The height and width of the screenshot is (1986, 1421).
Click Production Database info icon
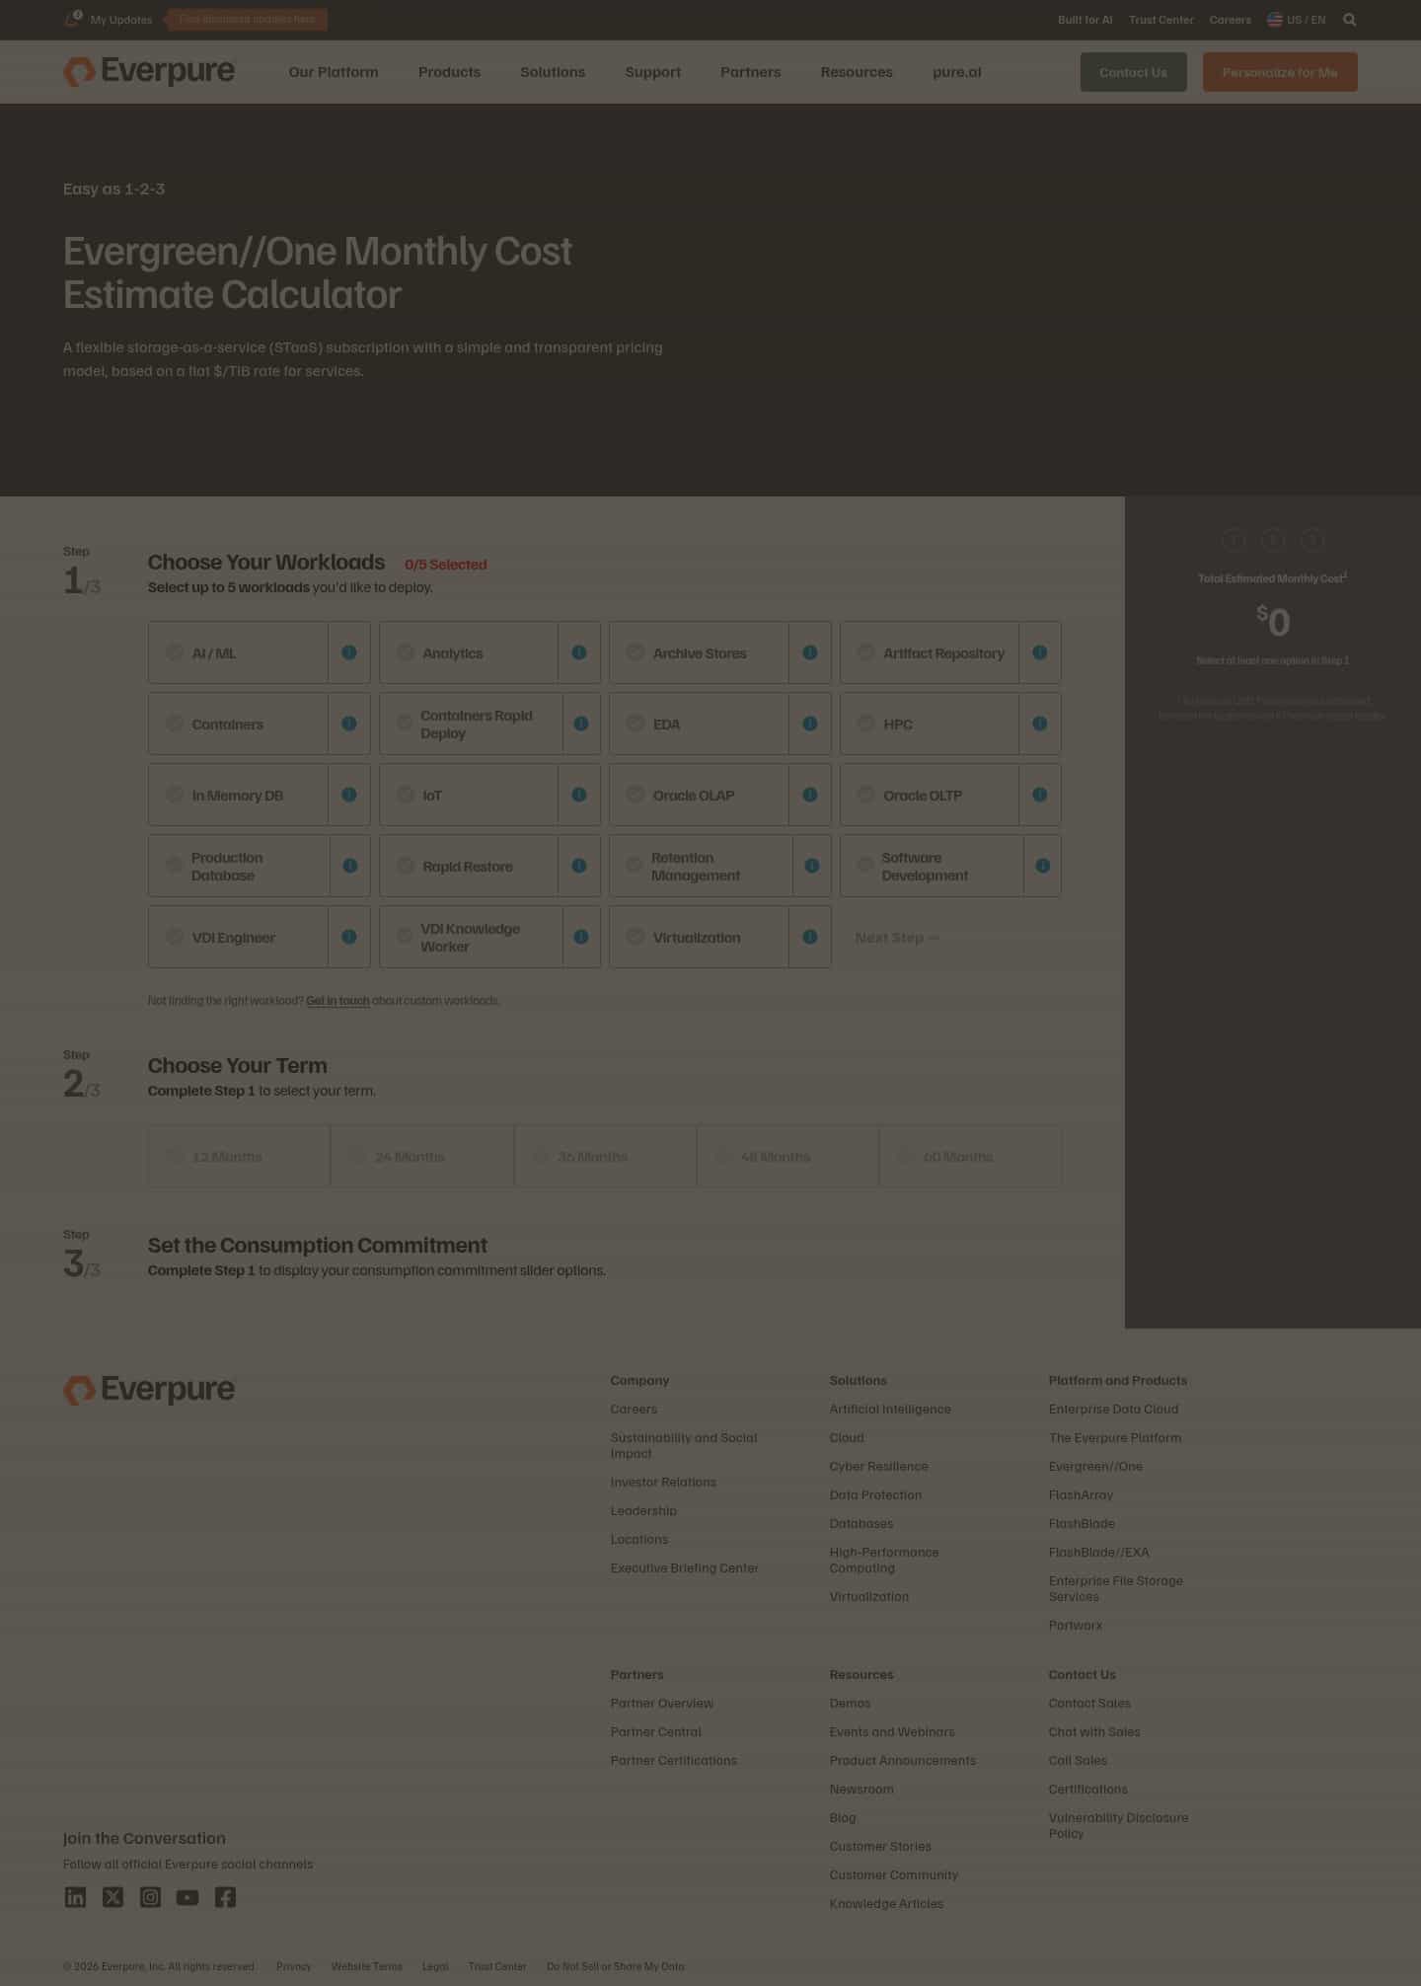(350, 866)
